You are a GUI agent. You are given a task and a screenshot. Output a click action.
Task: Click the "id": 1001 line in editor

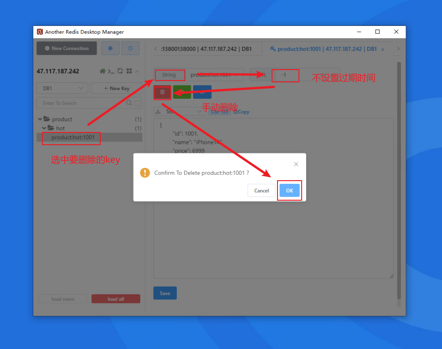point(185,133)
